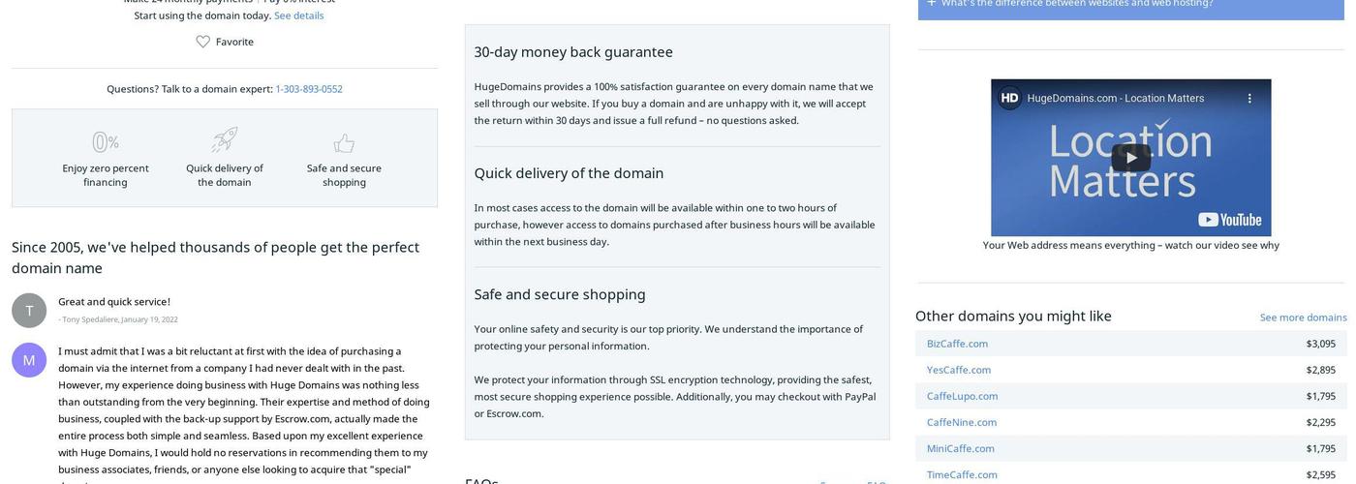Open the MiniCaffe.com domain listing
This screenshot has width=1356, height=484.
tap(960, 448)
